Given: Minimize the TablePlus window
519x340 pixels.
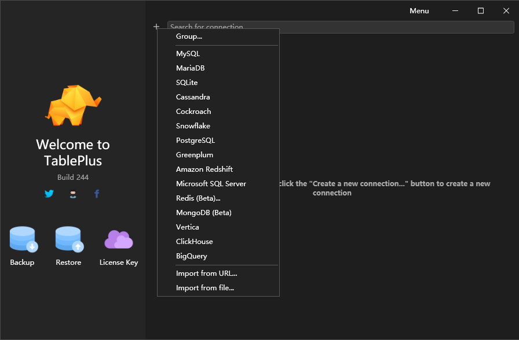Looking at the screenshot, I should (455, 11).
